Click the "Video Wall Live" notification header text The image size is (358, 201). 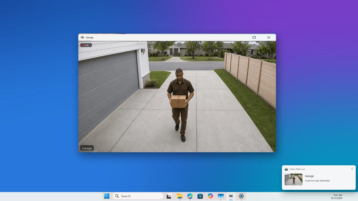click(297, 169)
